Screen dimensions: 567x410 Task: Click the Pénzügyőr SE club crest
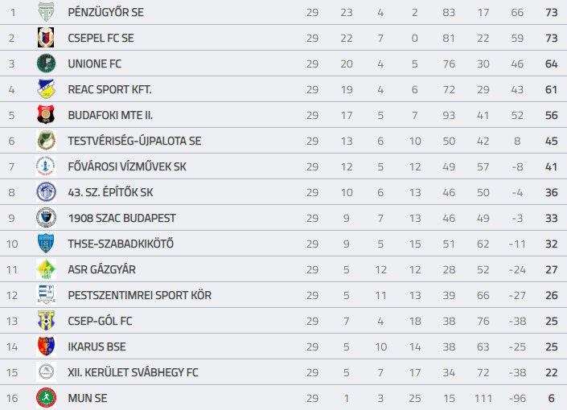pos(46,12)
